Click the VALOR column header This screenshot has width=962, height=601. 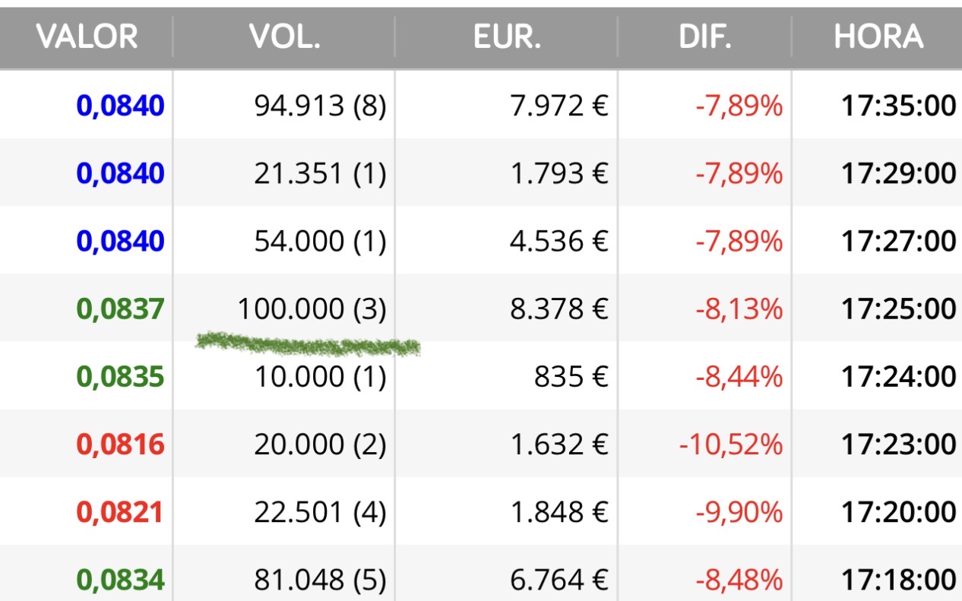coord(87,37)
